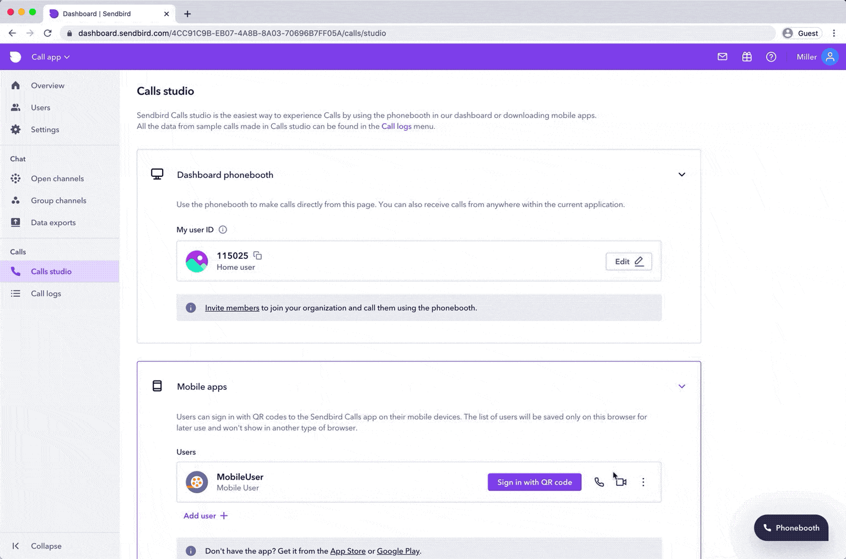Image resolution: width=846 pixels, height=559 pixels.
Task: Collapse the Mobile apps section
Action: click(x=682, y=386)
